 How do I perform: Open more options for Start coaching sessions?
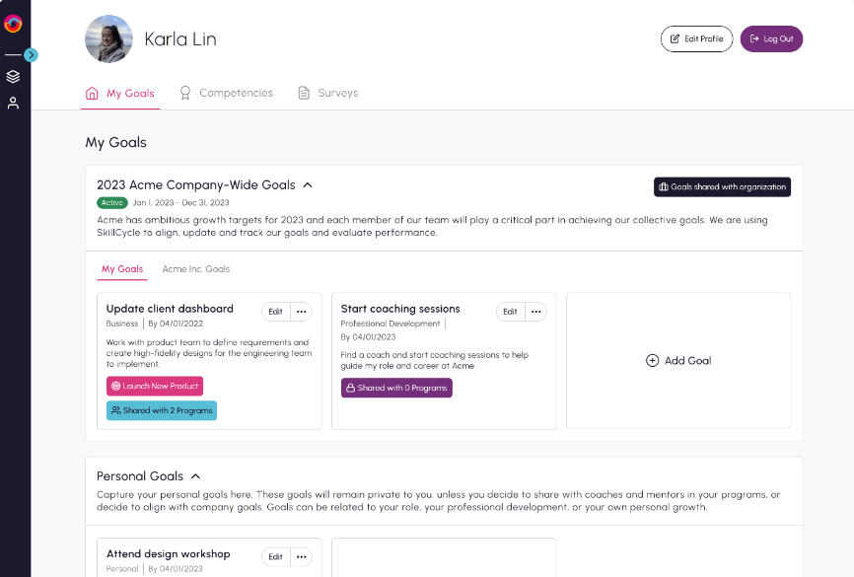click(536, 312)
